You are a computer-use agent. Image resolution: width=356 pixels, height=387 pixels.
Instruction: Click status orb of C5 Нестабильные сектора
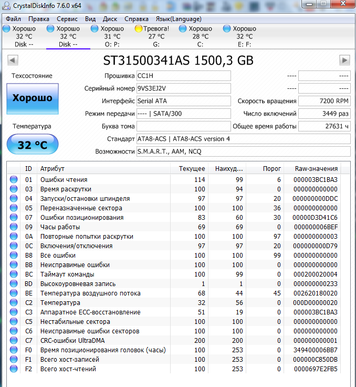coord(14,321)
